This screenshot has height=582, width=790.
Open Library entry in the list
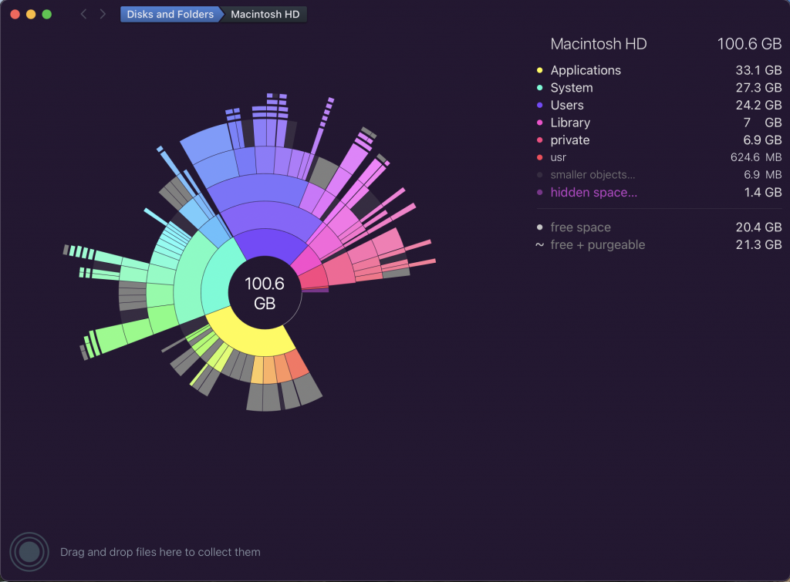(x=659, y=123)
